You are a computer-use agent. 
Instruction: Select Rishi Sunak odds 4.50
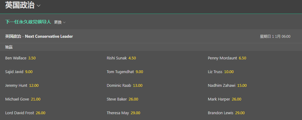tap(121, 58)
